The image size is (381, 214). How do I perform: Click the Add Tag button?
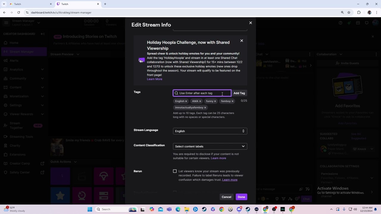[239, 93]
